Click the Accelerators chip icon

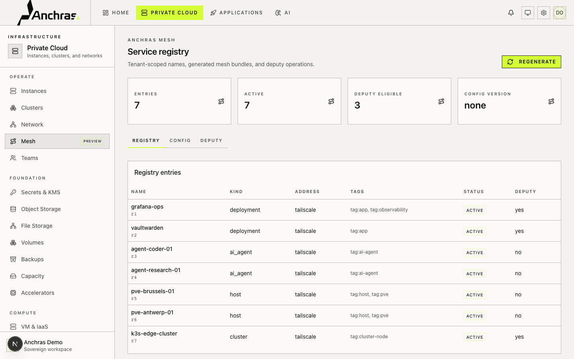point(13,293)
